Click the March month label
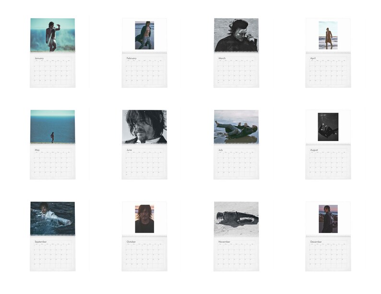The image size is (381, 294). (222, 58)
